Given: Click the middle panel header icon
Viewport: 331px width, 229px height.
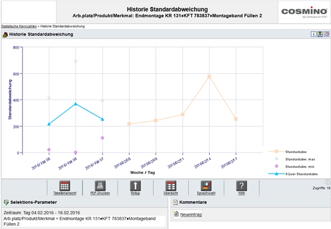Looking at the screenshot, I should coord(320,34).
